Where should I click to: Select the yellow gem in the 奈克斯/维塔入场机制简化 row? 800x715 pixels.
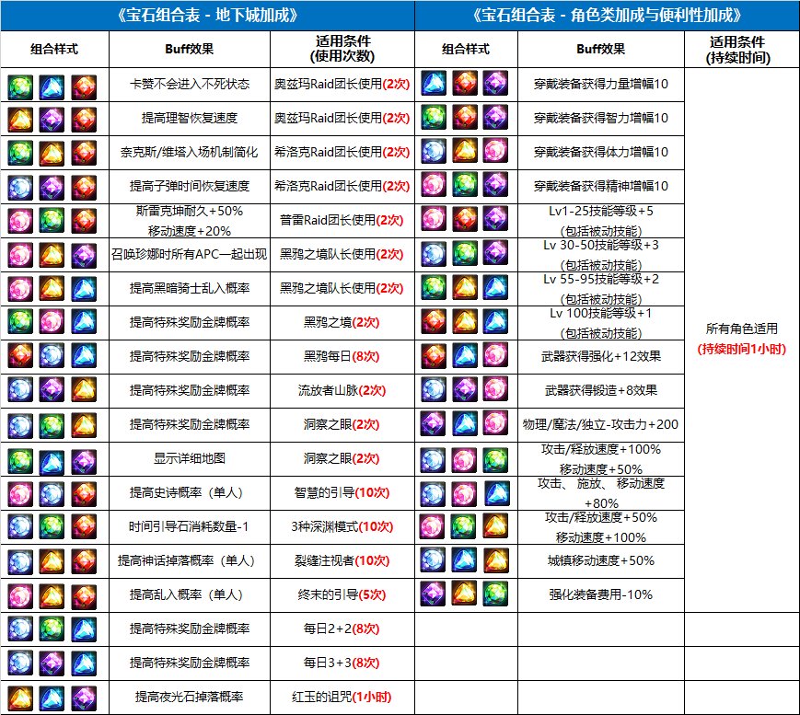coord(52,152)
